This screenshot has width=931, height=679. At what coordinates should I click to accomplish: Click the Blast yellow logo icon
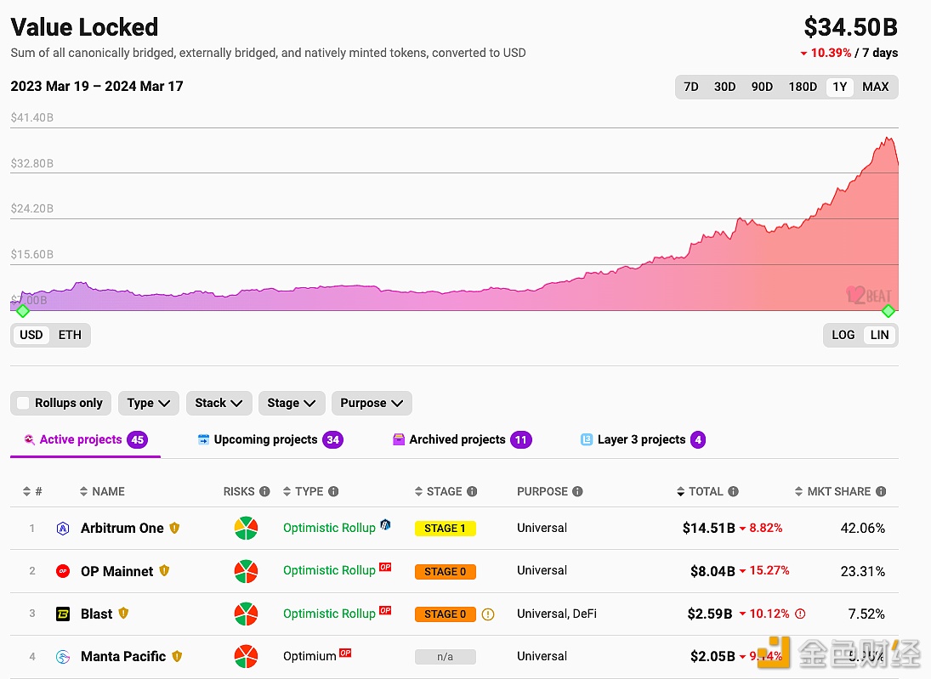(63, 614)
